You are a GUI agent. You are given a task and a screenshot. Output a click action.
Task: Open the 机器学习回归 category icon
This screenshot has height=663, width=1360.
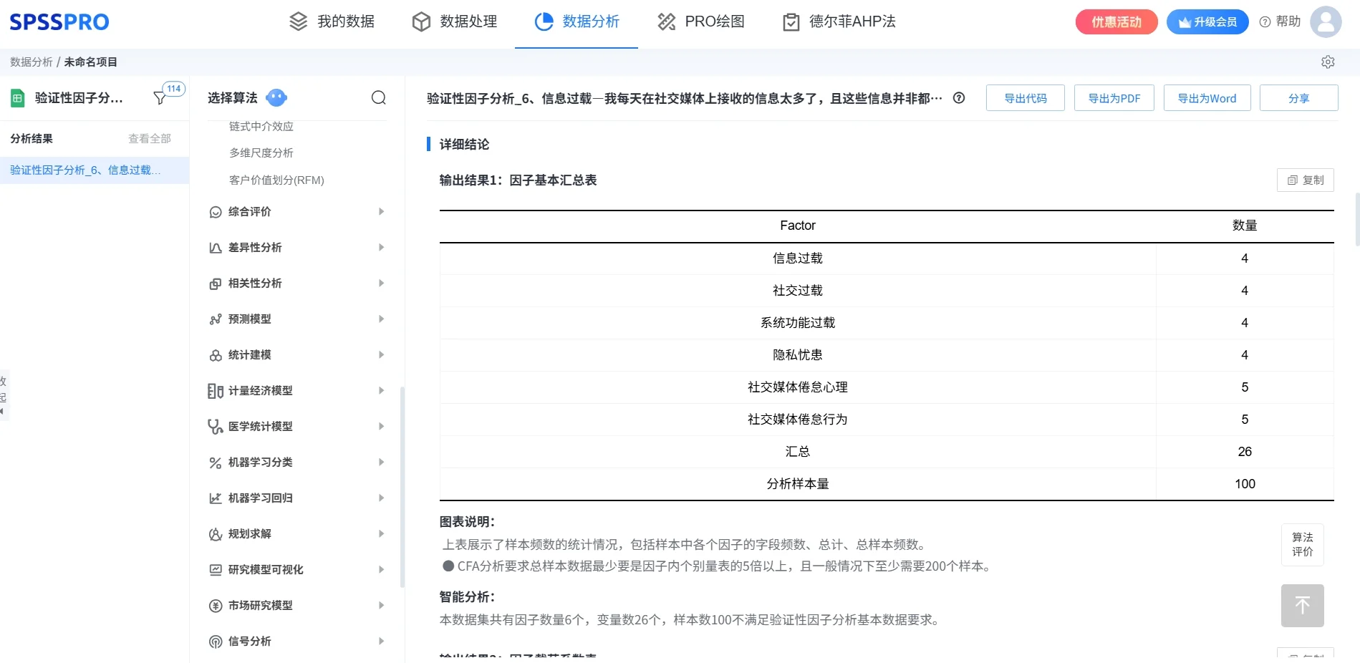point(214,498)
